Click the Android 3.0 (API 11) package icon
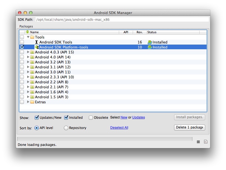The width and height of the screenshot is (226, 170). pos(32,72)
